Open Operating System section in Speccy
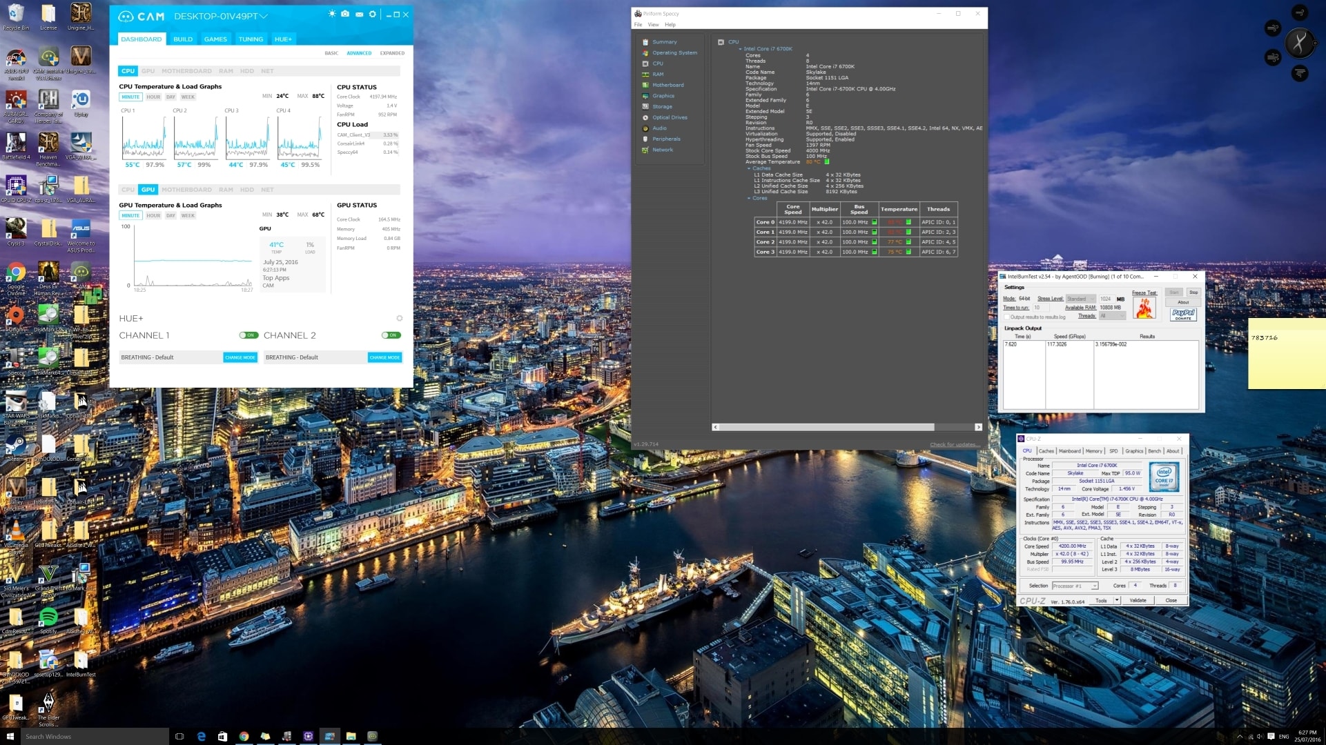This screenshot has width=1326, height=745. pyautogui.click(x=670, y=52)
